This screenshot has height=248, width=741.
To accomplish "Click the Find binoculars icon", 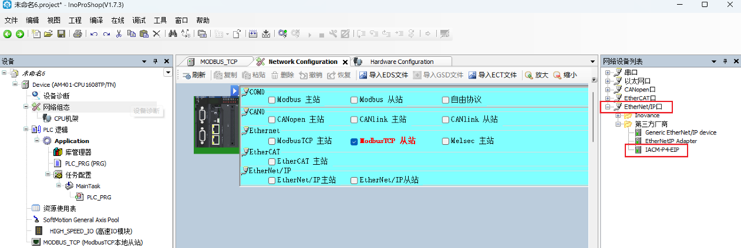I will (173, 34).
